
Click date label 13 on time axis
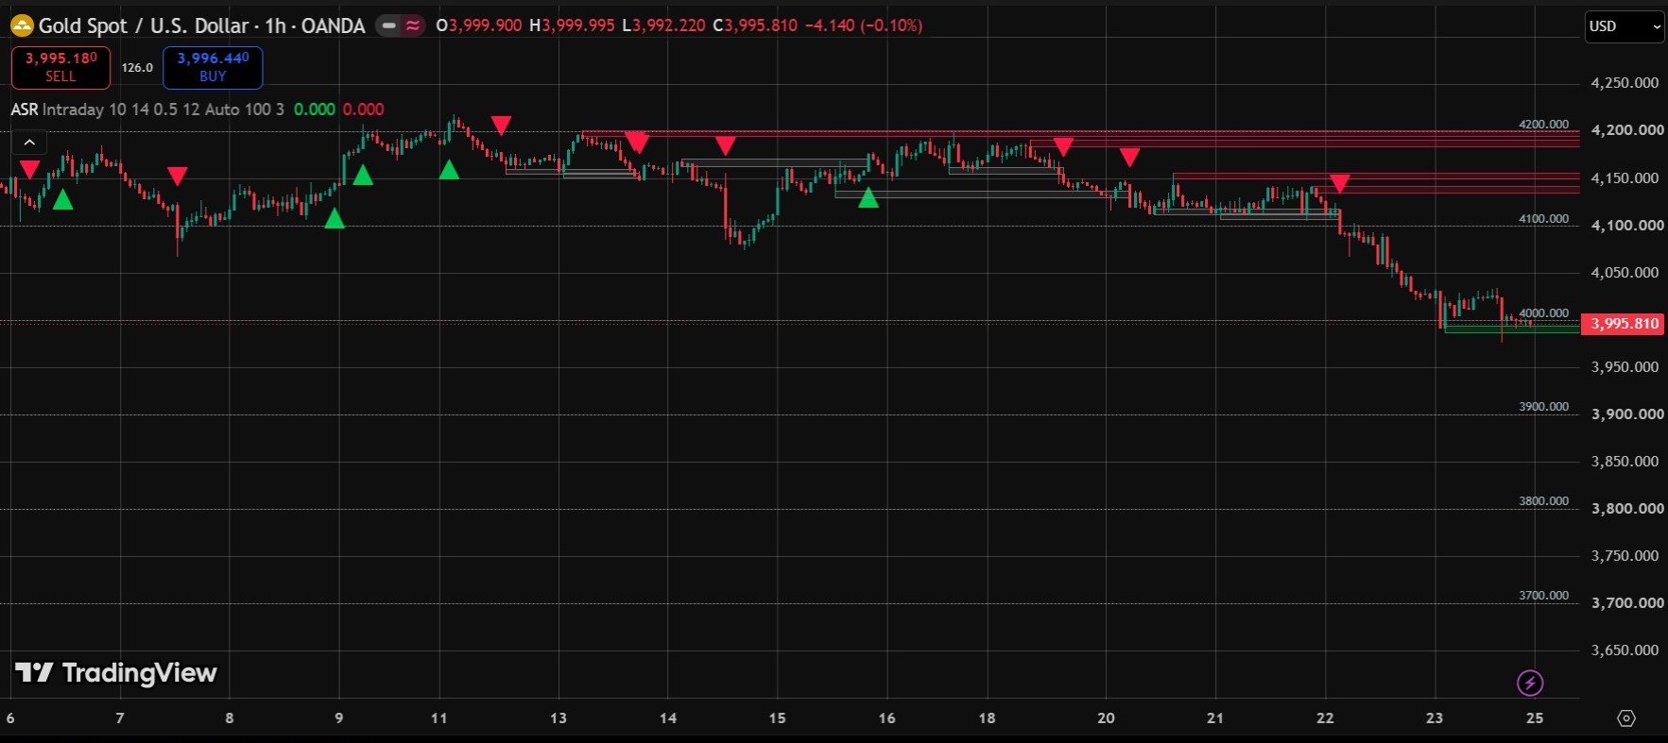559,718
